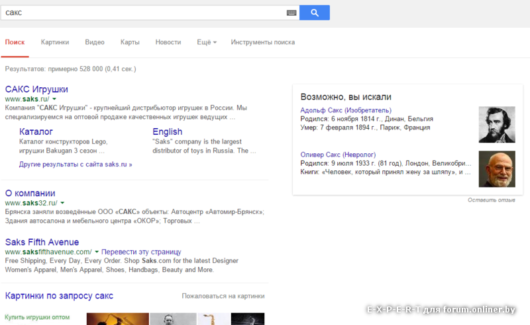Open the English sitelink
Image resolution: width=530 pixels, height=325 pixels.
point(168,131)
